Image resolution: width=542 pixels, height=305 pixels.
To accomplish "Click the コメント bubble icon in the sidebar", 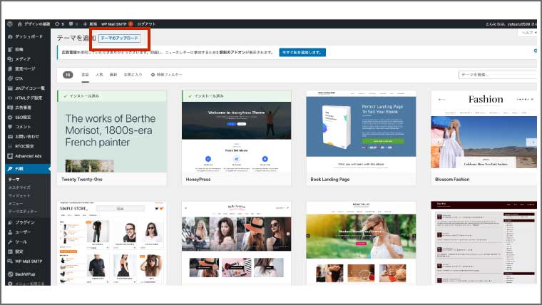I will [x=10, y=127].
